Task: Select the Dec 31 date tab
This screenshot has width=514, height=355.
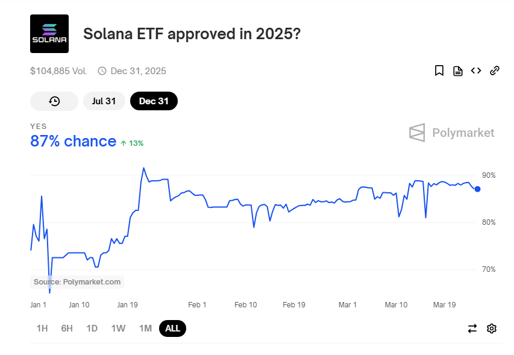Action: click(x=154, y=101)
